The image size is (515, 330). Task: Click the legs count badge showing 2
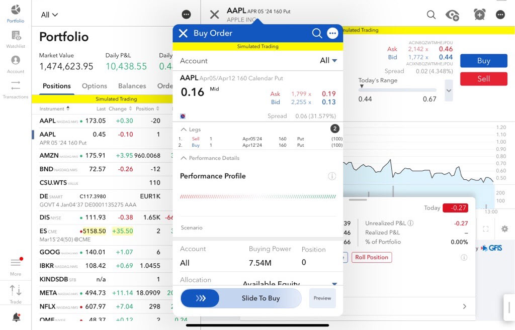coord(334,129)
